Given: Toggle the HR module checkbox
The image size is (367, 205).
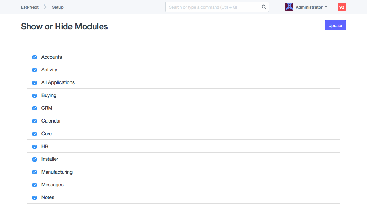Looking at the screenshot, I should [x=35, y=147].
